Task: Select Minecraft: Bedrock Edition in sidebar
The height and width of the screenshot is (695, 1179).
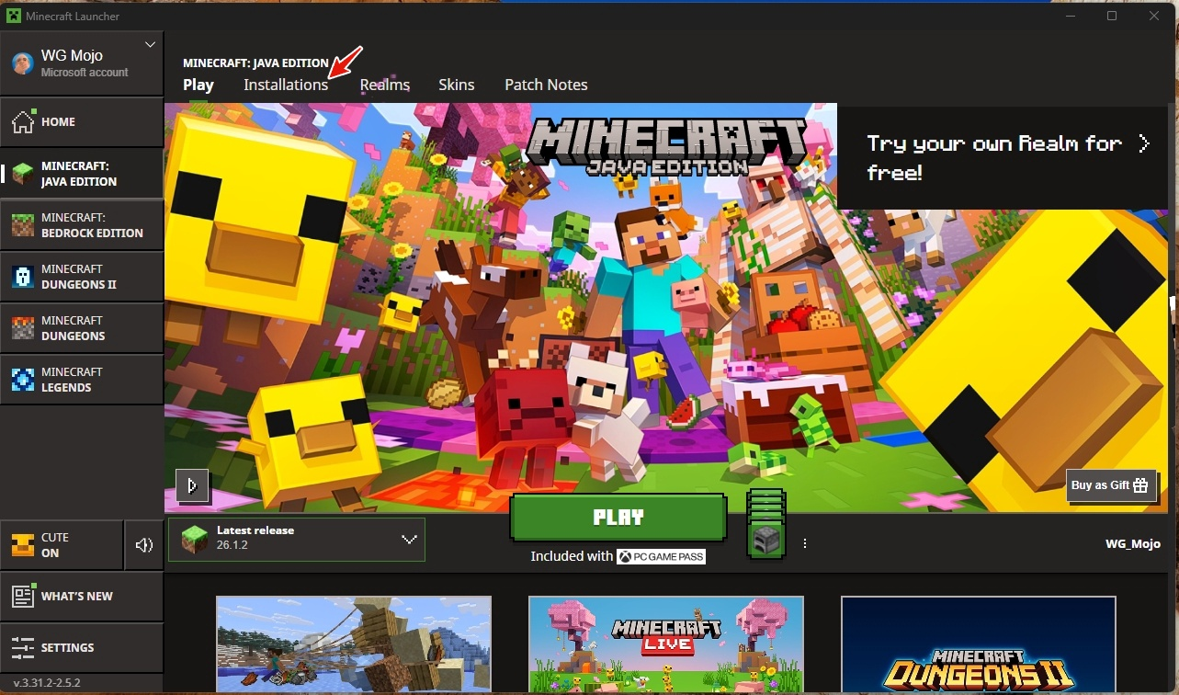Action: point(82,225)
